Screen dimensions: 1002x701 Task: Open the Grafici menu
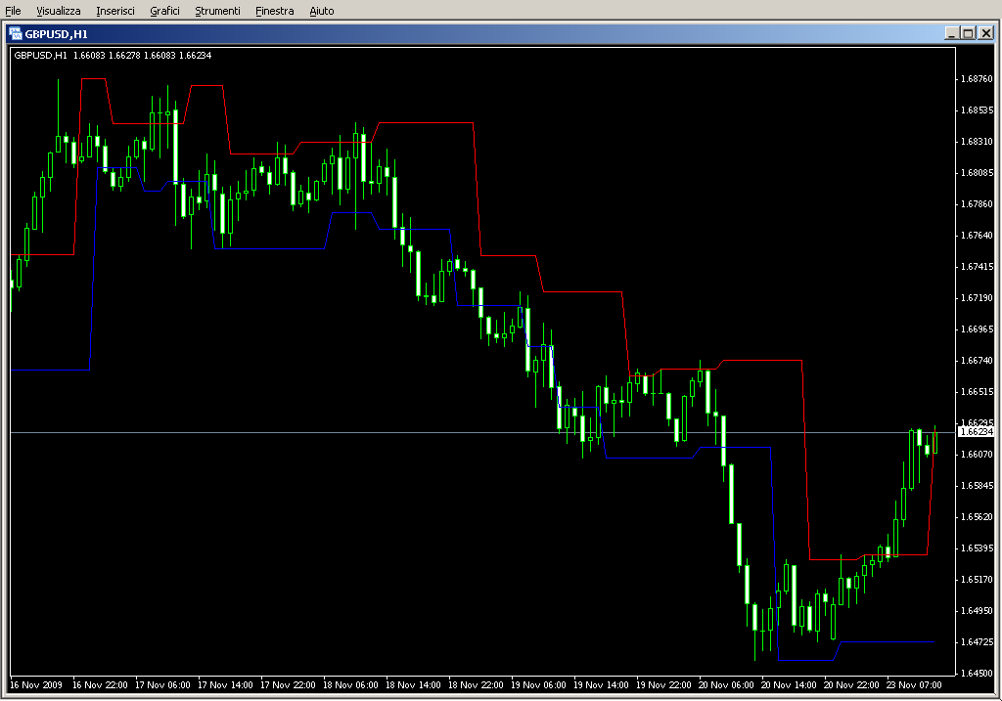[x=164, y=11]
